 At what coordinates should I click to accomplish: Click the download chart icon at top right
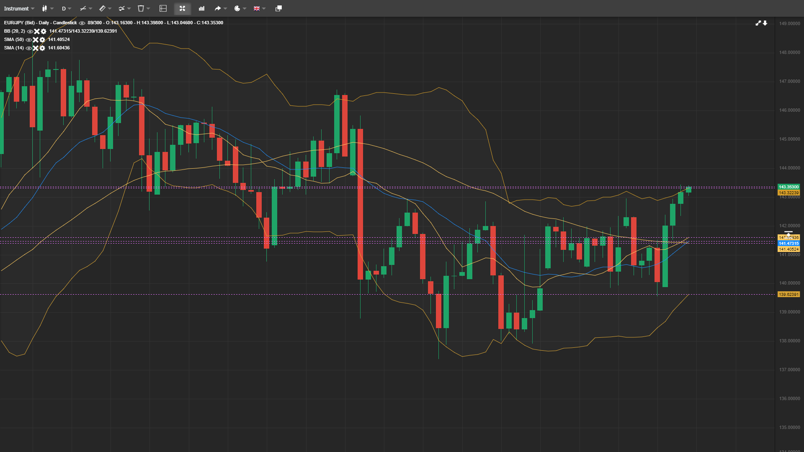[766, 23]
